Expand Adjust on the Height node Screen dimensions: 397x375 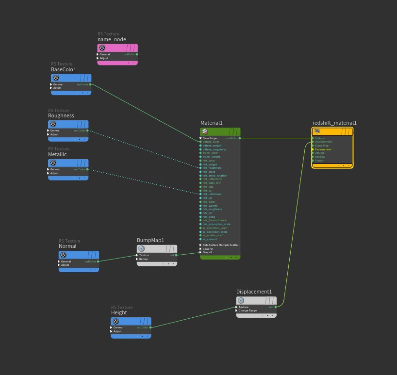coord(111,331)
